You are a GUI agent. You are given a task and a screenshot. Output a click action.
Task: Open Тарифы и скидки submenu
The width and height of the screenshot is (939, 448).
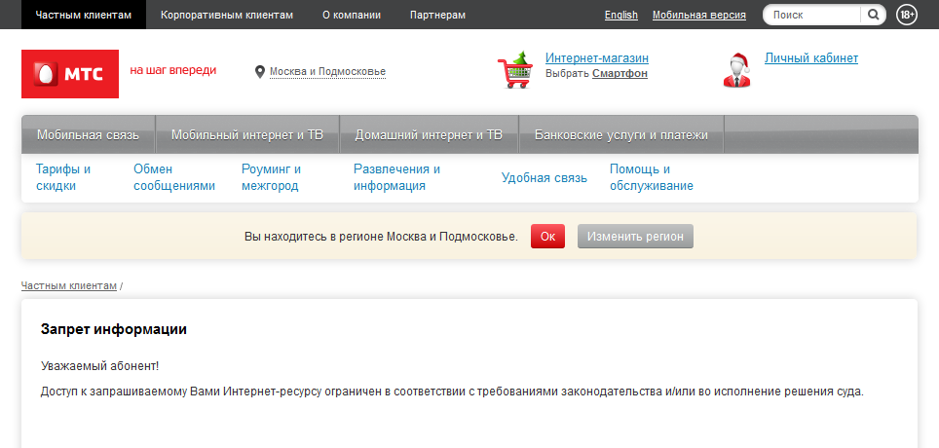[x=63, y=177]
